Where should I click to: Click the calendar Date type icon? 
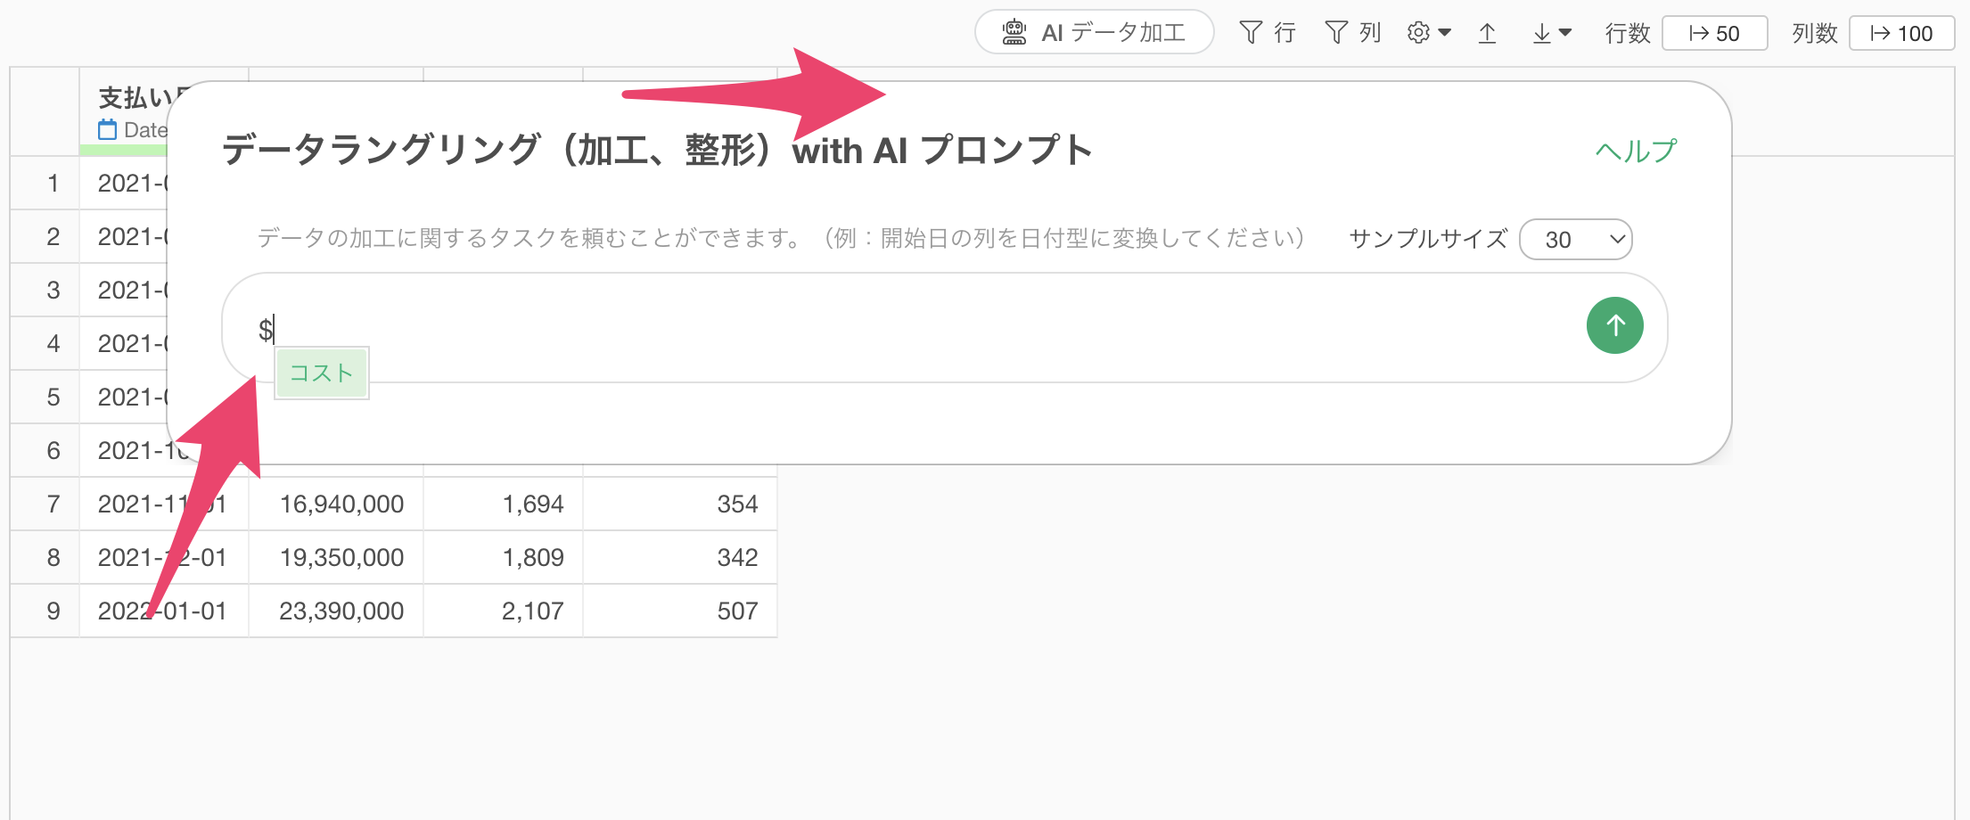click(108, 129)
